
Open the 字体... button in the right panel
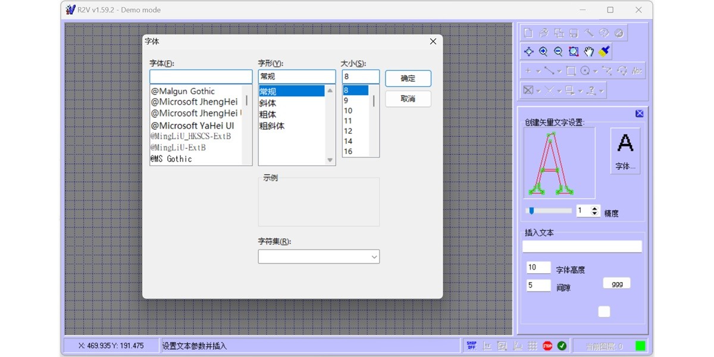click(x=625, y=152)
